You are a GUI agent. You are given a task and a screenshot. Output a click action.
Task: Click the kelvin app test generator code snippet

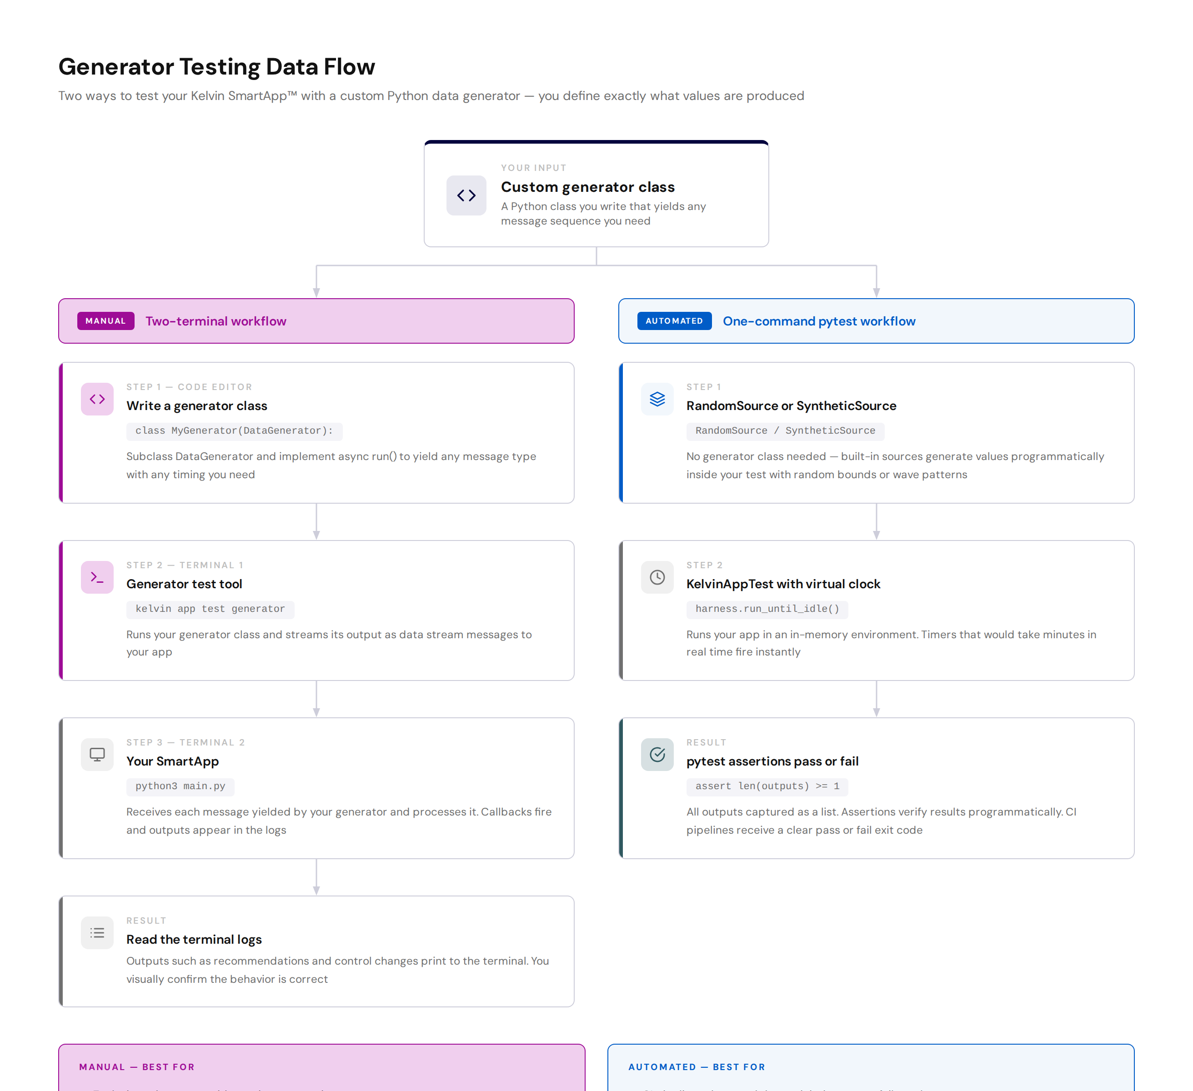click(x=210, y=610)
